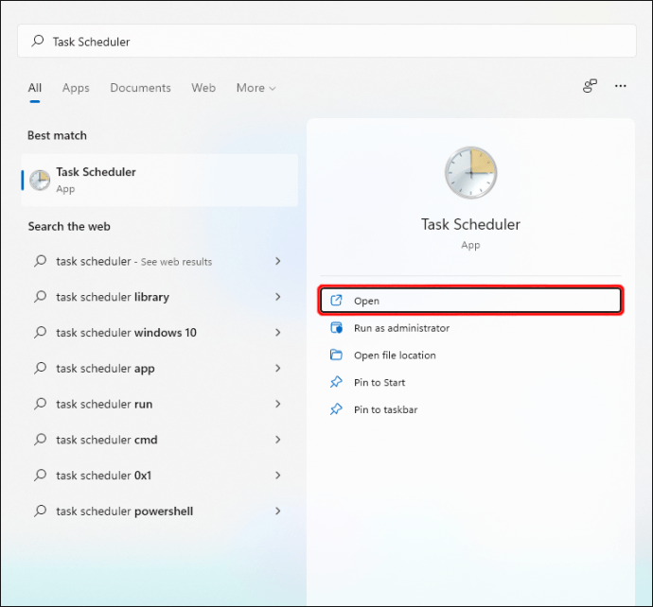Expand the More filter dropdown
Viewport: 653px width, 607px height.
pyautogui.click(x=256, y=88)
